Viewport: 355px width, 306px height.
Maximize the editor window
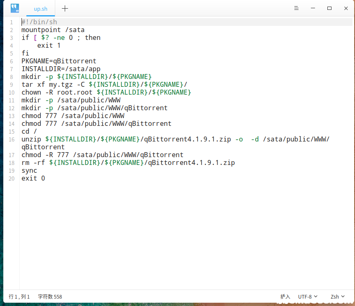click(329, 8)
